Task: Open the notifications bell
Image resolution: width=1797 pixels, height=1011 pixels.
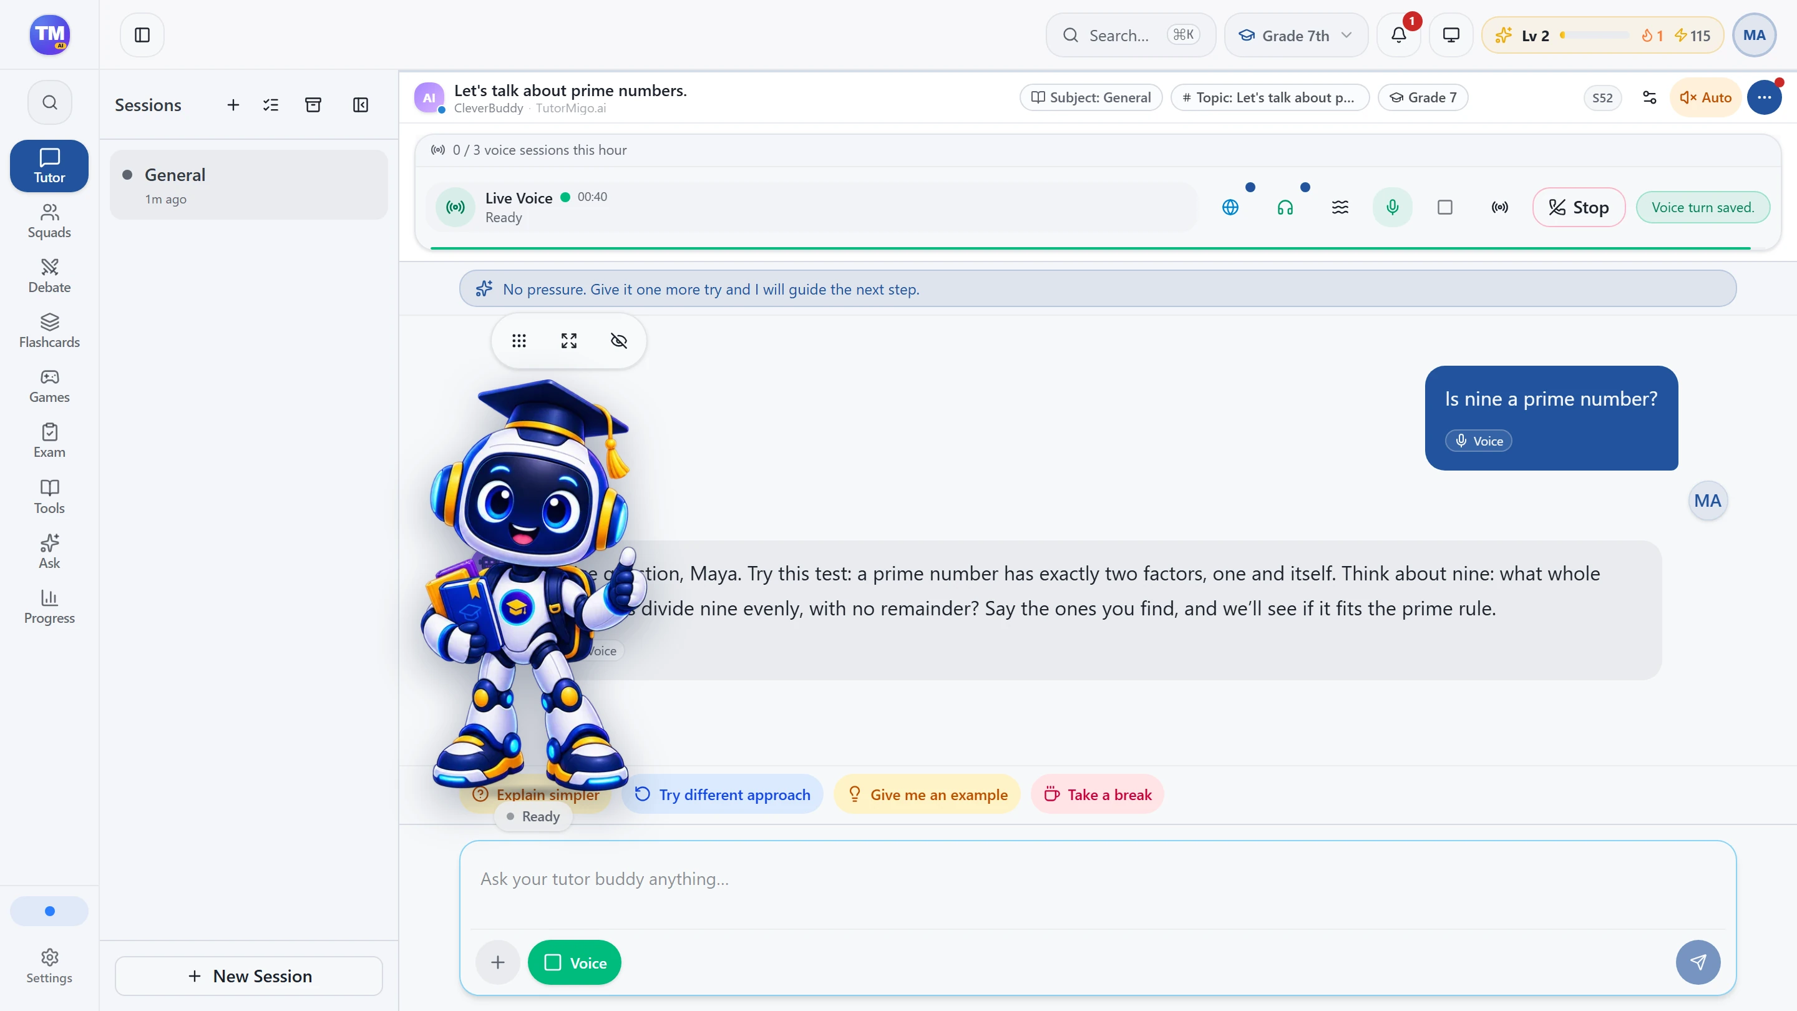Action: coord(1398,35)
